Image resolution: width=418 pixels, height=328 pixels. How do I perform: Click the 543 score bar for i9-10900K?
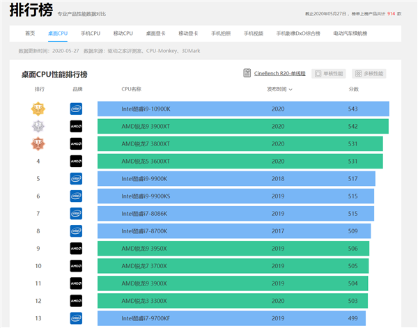pos(353,109)
